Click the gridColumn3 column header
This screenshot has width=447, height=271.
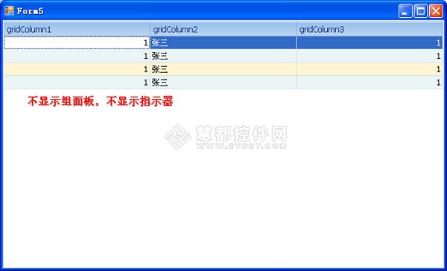(370, 29)
